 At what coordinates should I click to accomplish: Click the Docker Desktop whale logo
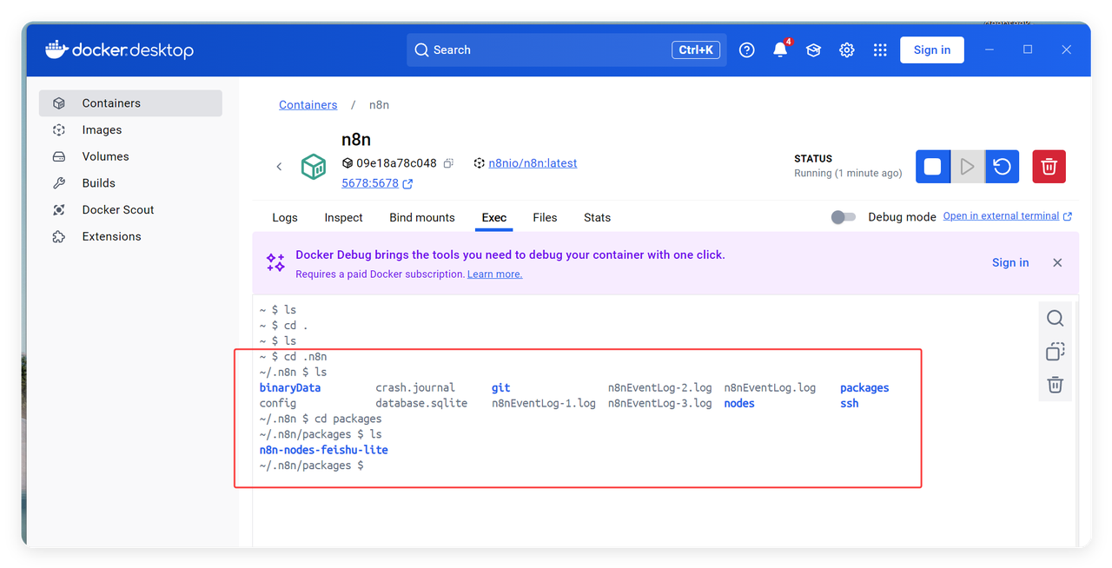click(x=56, y=50)
